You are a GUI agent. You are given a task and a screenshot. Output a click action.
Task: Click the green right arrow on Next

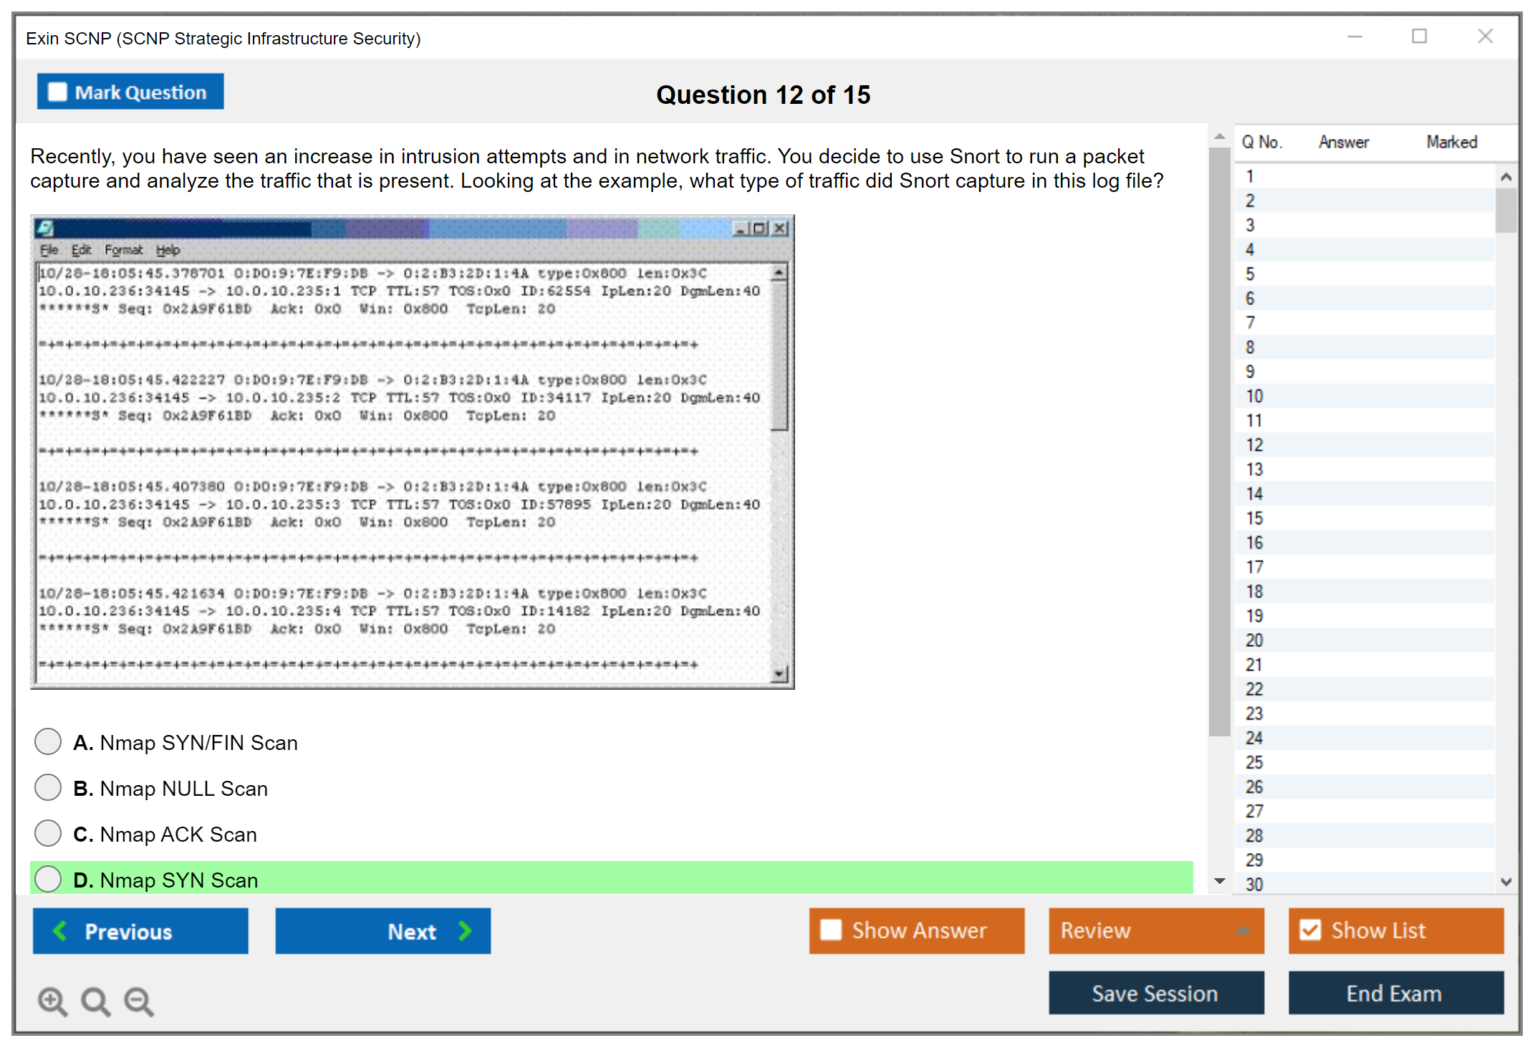pos(465,931)
